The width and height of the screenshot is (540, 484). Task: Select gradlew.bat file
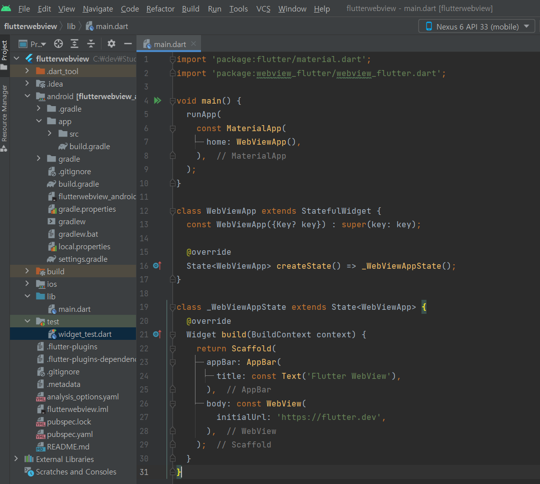pyautogui.click(x=73, y=234)
